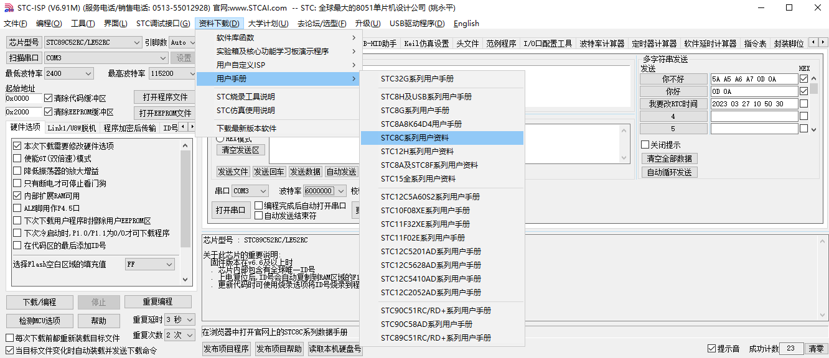Select STC89C51RC/RD+系列用户手册 entry
Screen dimensions: 829x358
point(442,338)
